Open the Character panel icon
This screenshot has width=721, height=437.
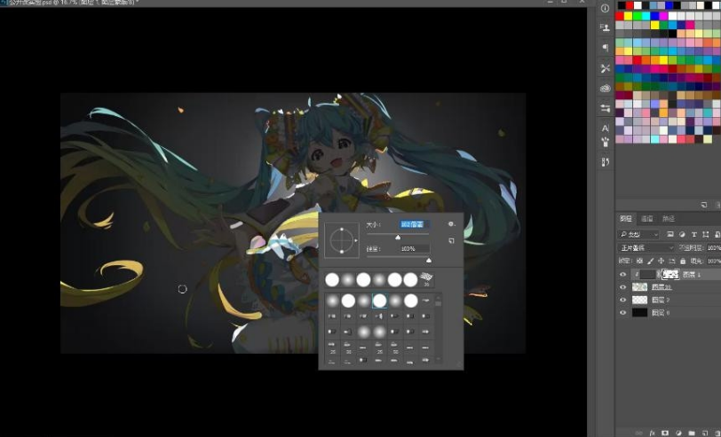pos(606,128)
